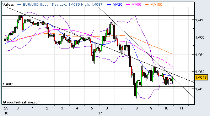The height and width of the screenshot is (136, 210).
Task: Click the magenta MA50 legend swatch
Action: (x=128, y=5)
